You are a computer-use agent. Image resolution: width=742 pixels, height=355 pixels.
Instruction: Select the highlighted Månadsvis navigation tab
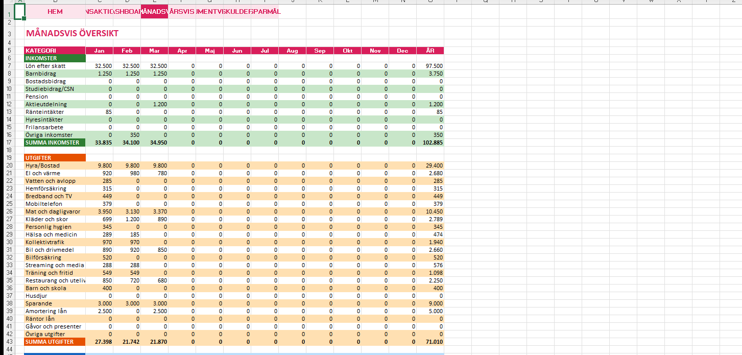pyautogui.click(x=154, y=11)
